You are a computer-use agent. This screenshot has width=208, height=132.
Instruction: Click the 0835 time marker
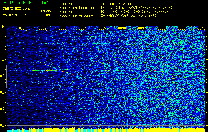(x=102, y=28)
